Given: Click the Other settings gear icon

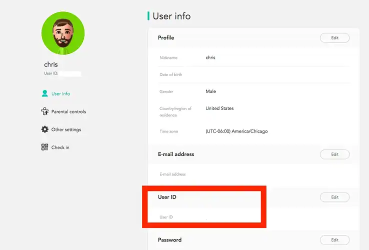Looking at the screenshot, I should pyautogui.click(x=45, y=129).
